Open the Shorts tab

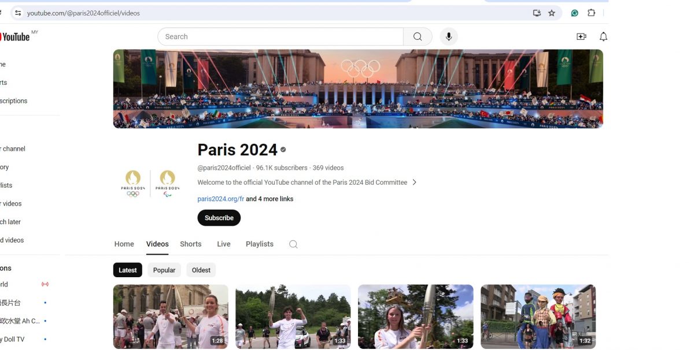click(191, 244)
